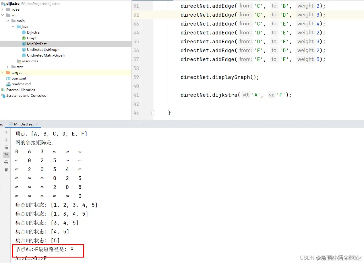Open the pom.xml file

coord(19,78)
